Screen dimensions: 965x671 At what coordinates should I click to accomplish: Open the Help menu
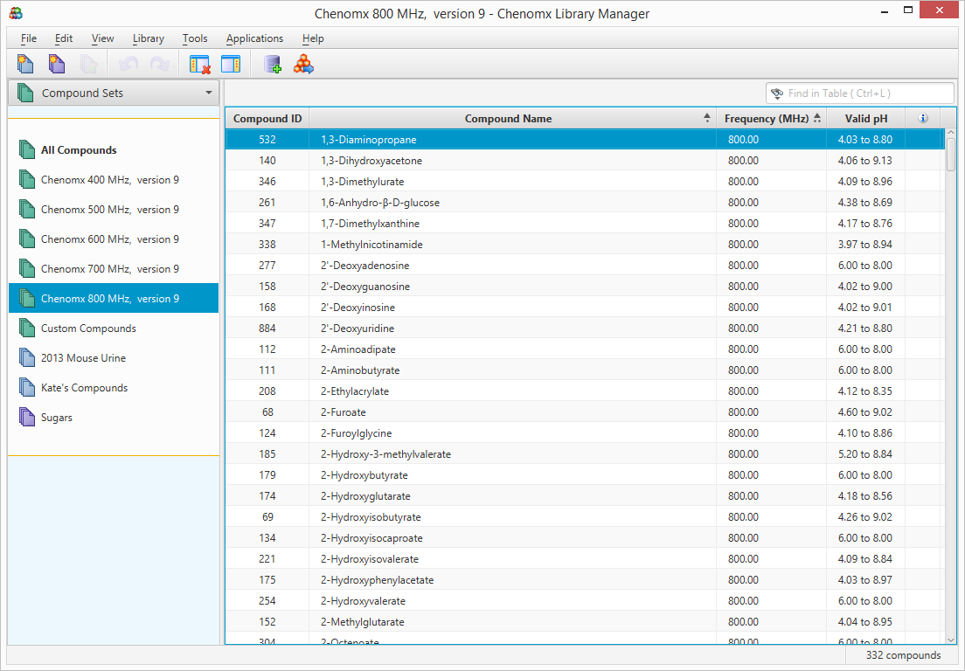point(313,38)
